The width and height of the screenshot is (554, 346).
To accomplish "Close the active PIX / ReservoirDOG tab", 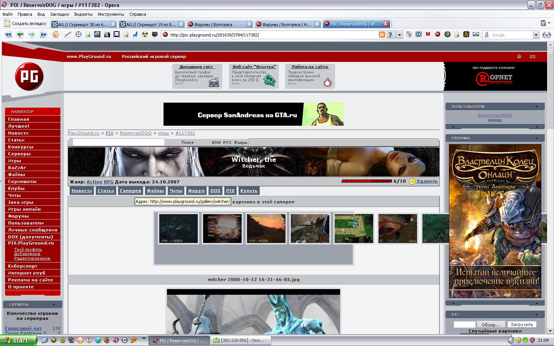I will click(x=385, y=24).
